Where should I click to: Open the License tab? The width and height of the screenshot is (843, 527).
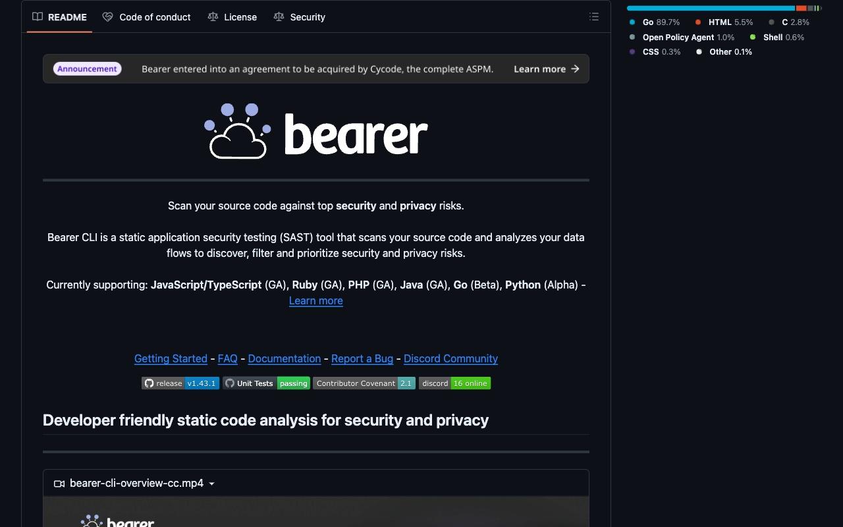click(232, 17)
